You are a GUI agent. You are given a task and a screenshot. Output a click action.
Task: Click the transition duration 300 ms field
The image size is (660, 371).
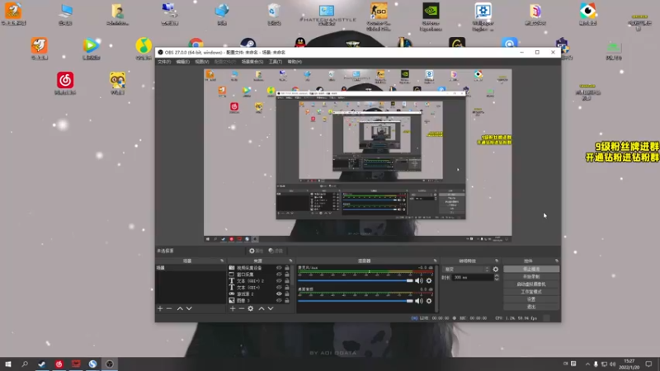pyautogui.click(x=473, y=278)
